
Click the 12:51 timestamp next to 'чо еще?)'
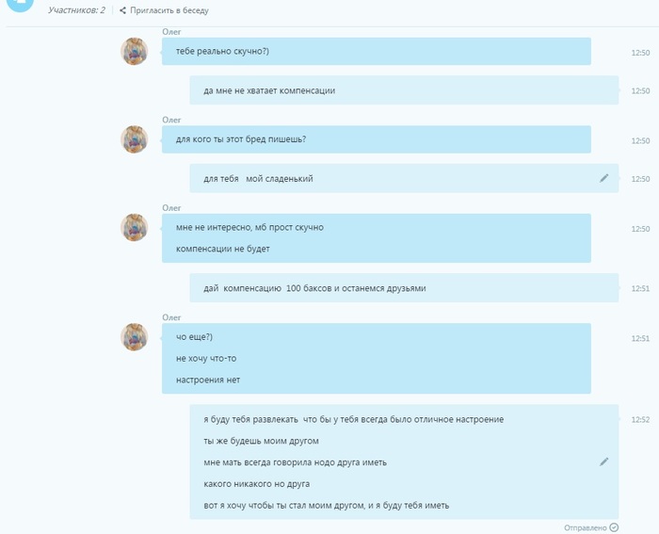click(640, 338)
